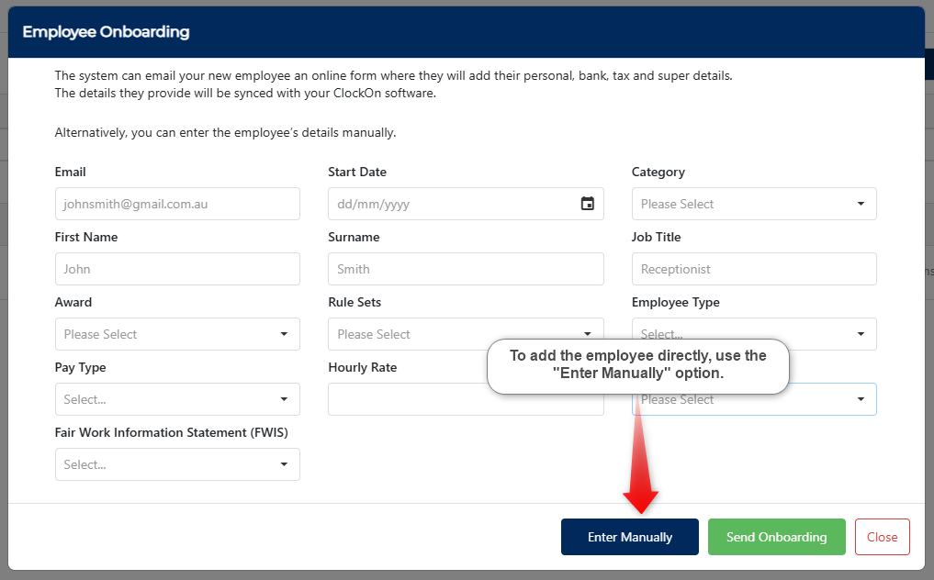This screenshot has height=580, width=934.
Task: Focus the Email input field
Action: point(176,204)
